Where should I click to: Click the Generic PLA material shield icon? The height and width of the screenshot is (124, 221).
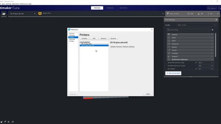pyautogui.click(x=40, y=13)
